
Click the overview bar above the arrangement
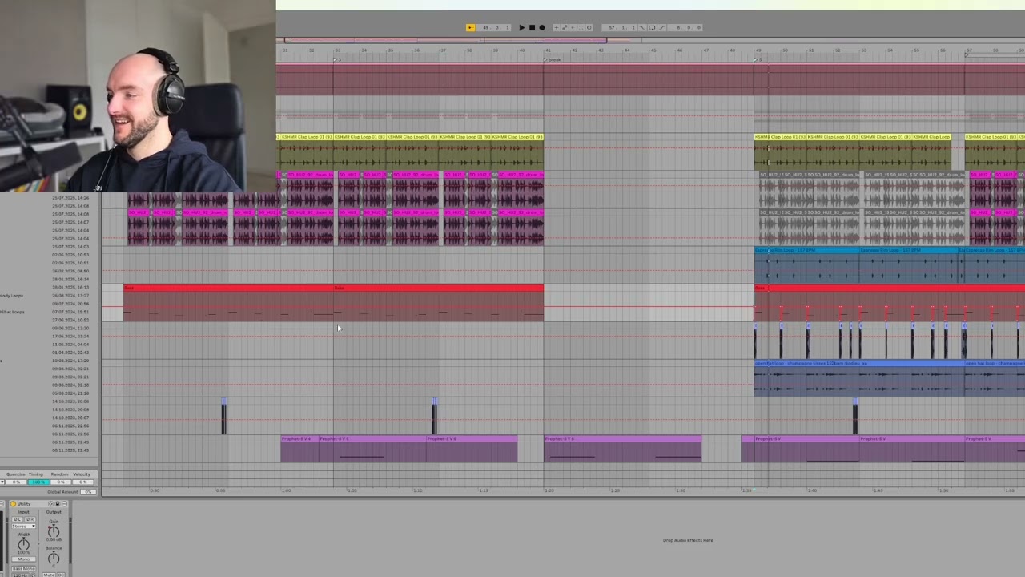650,39
